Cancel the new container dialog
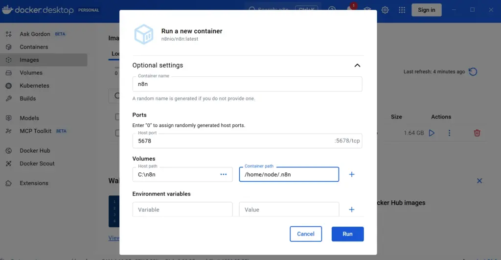Image resolution: width=501 pixels, height=260 pixels. coord(306,234)
